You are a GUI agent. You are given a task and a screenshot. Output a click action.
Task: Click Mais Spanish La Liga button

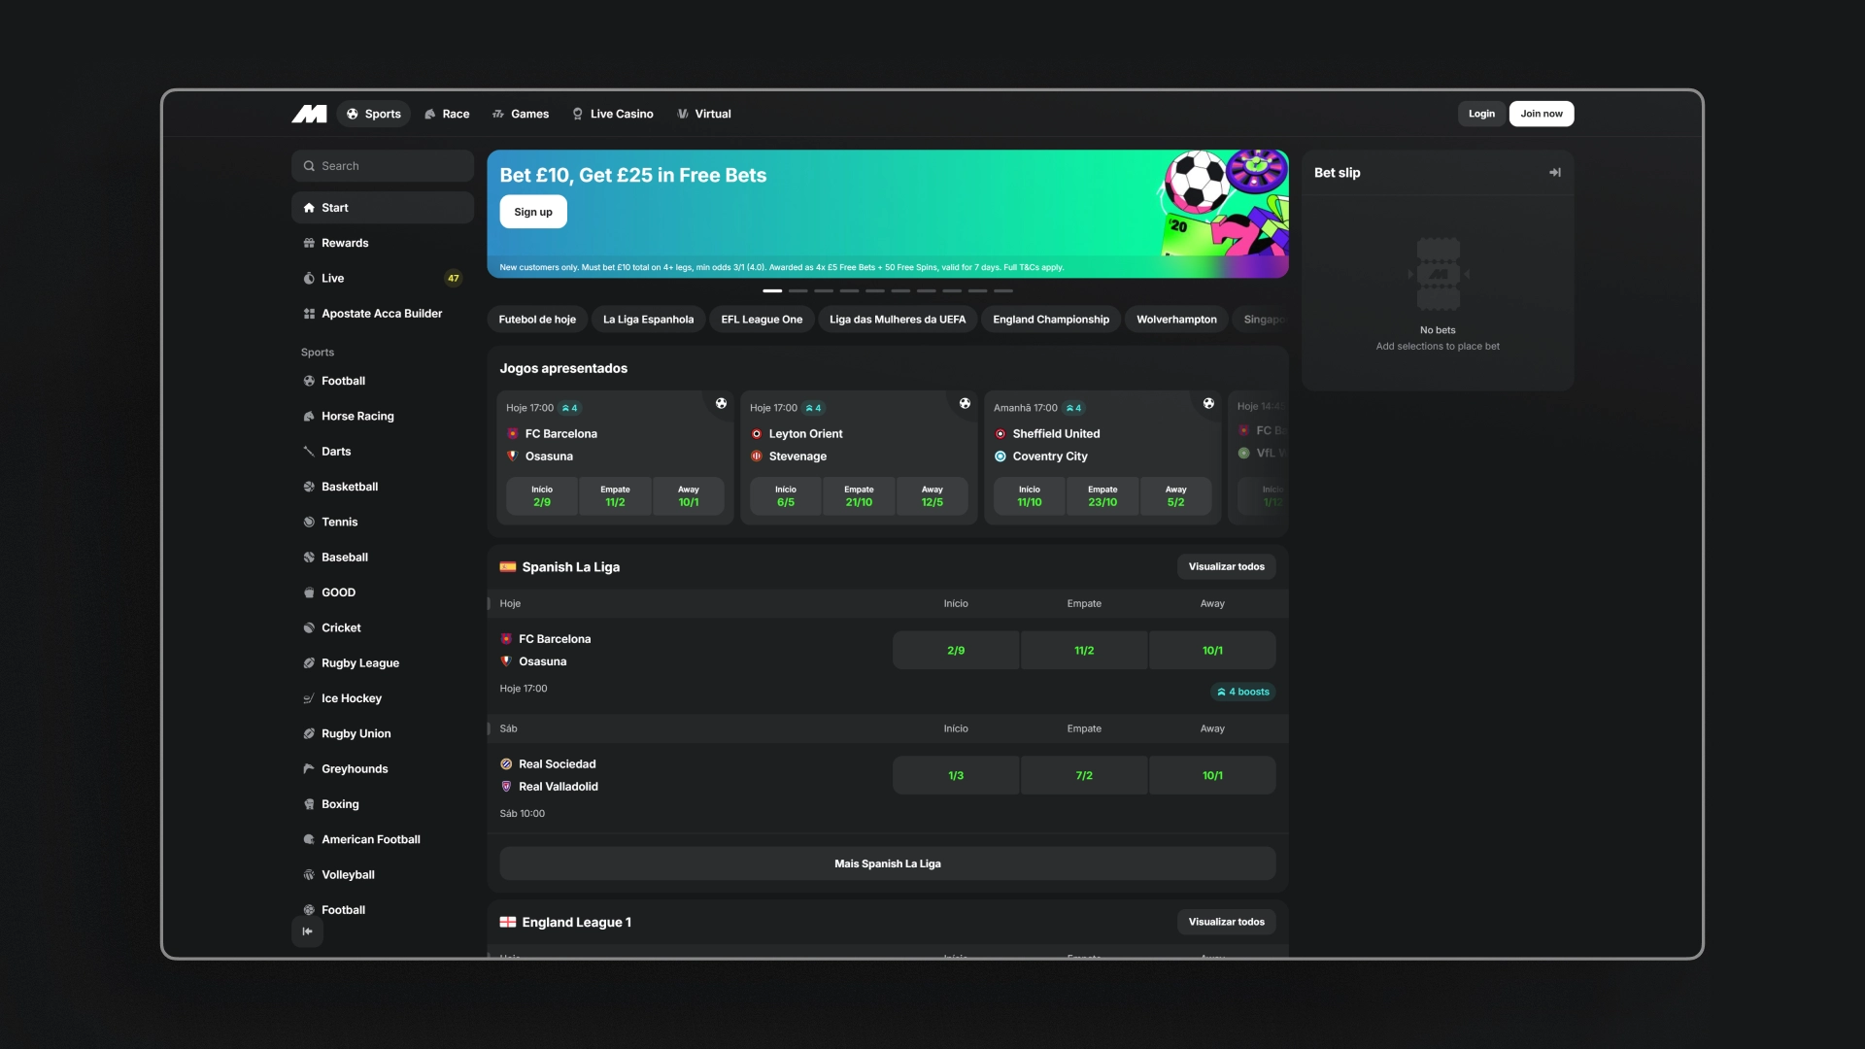(x=888, y=863)
